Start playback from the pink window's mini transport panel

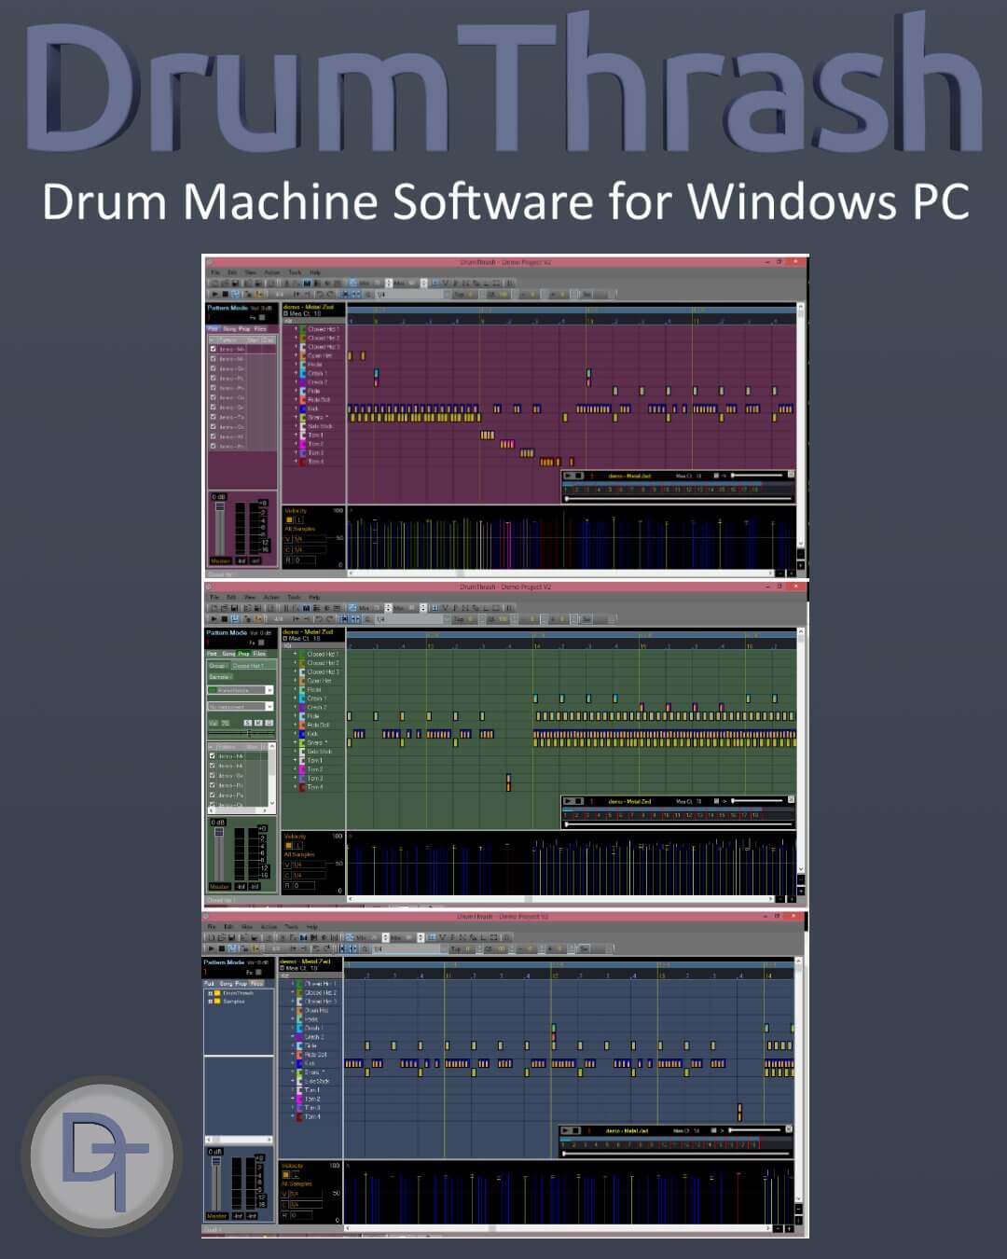point(568,476)
